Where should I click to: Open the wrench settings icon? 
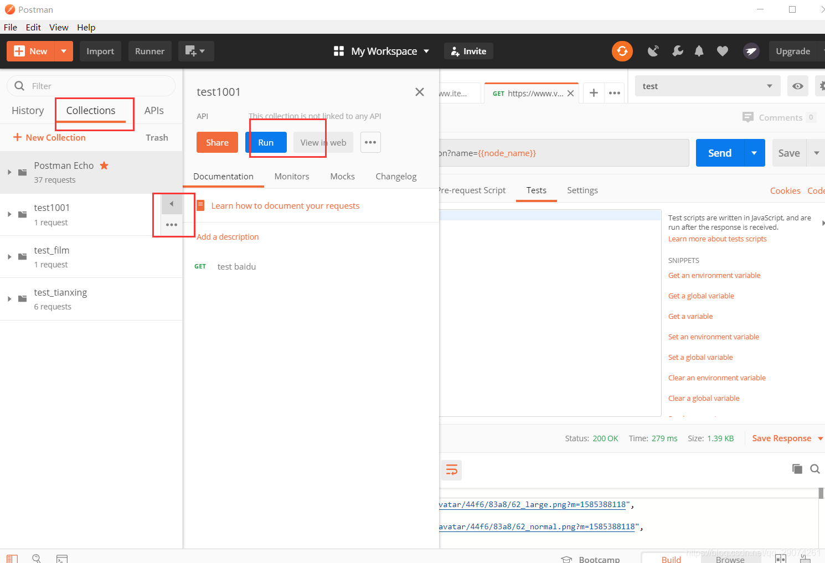coord(677,51)
